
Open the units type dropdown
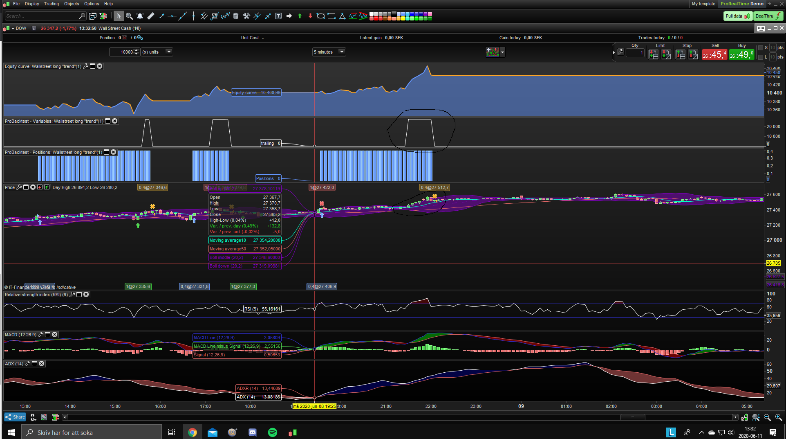169,52
